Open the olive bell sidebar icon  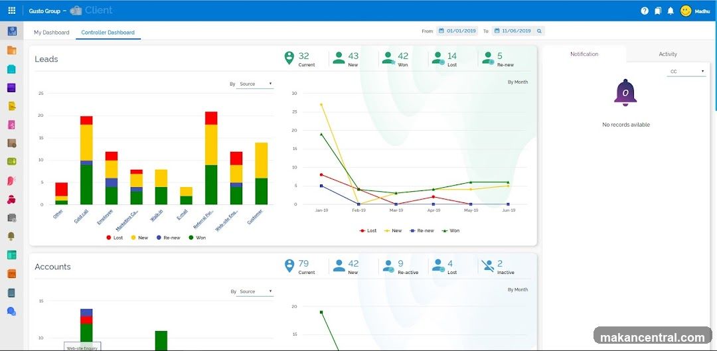tap(12, 236)
